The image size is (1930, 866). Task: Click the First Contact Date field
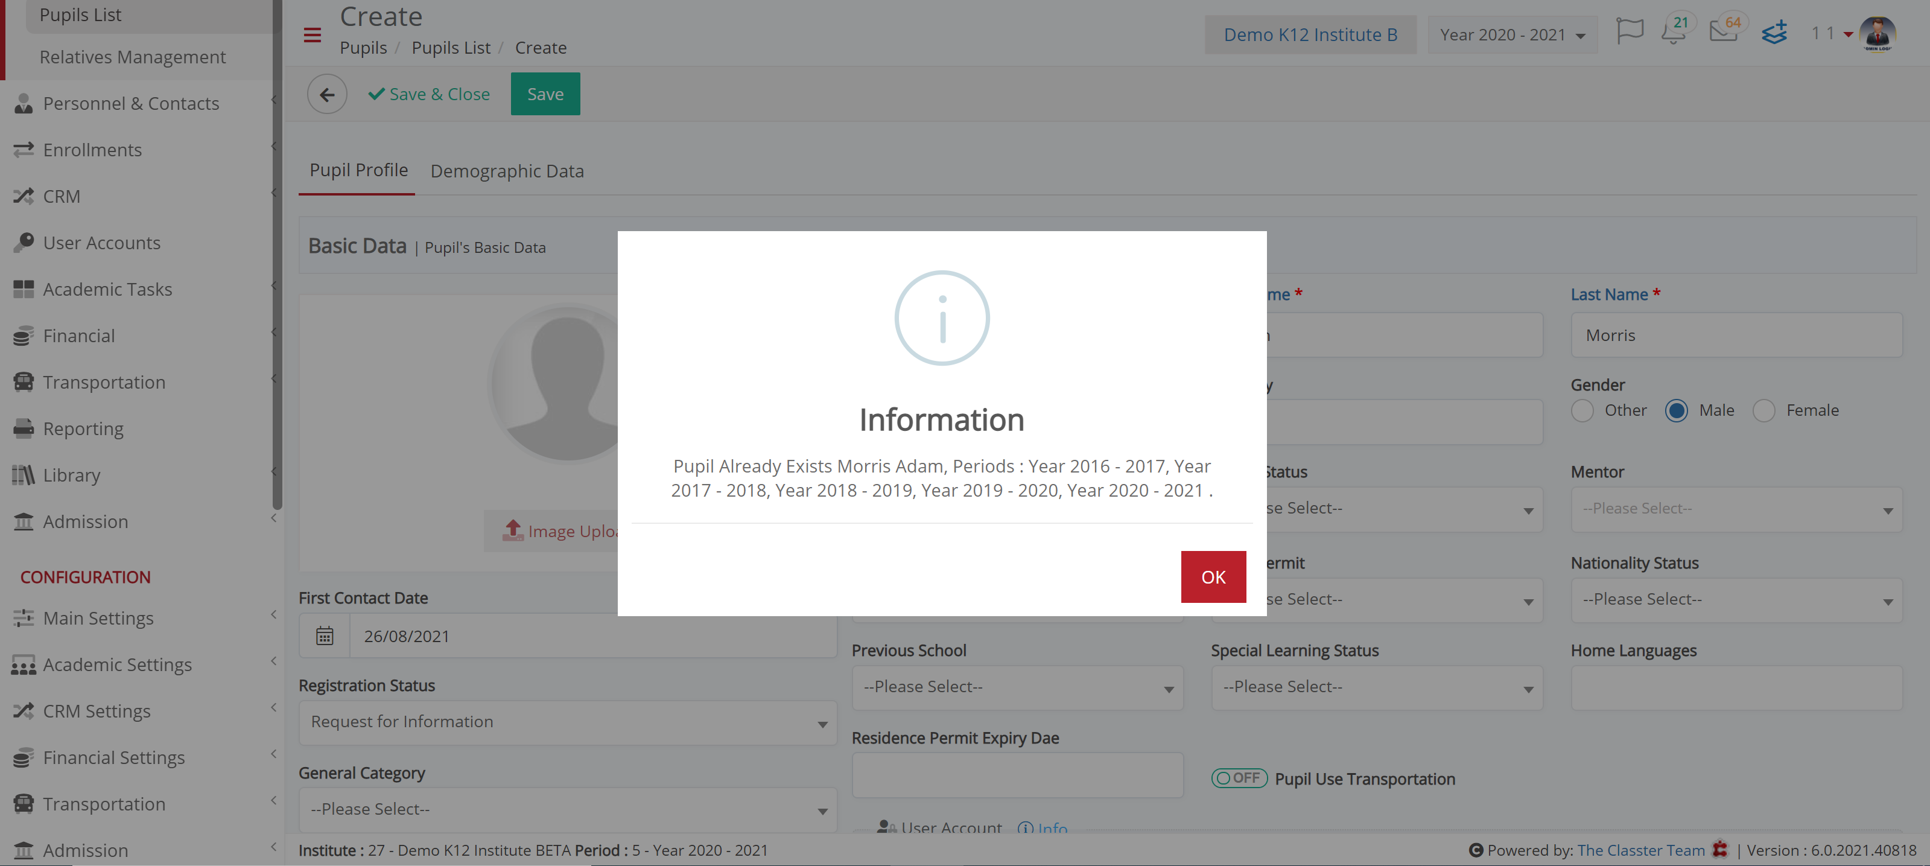click(x=592, y=636)
